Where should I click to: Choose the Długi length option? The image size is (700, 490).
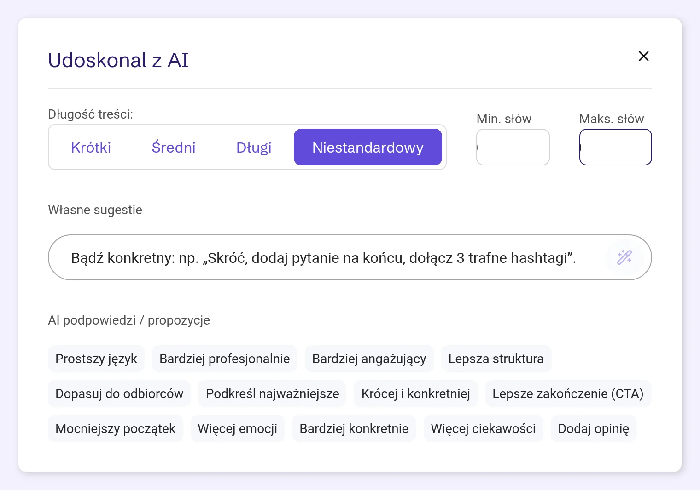point(254,147)
